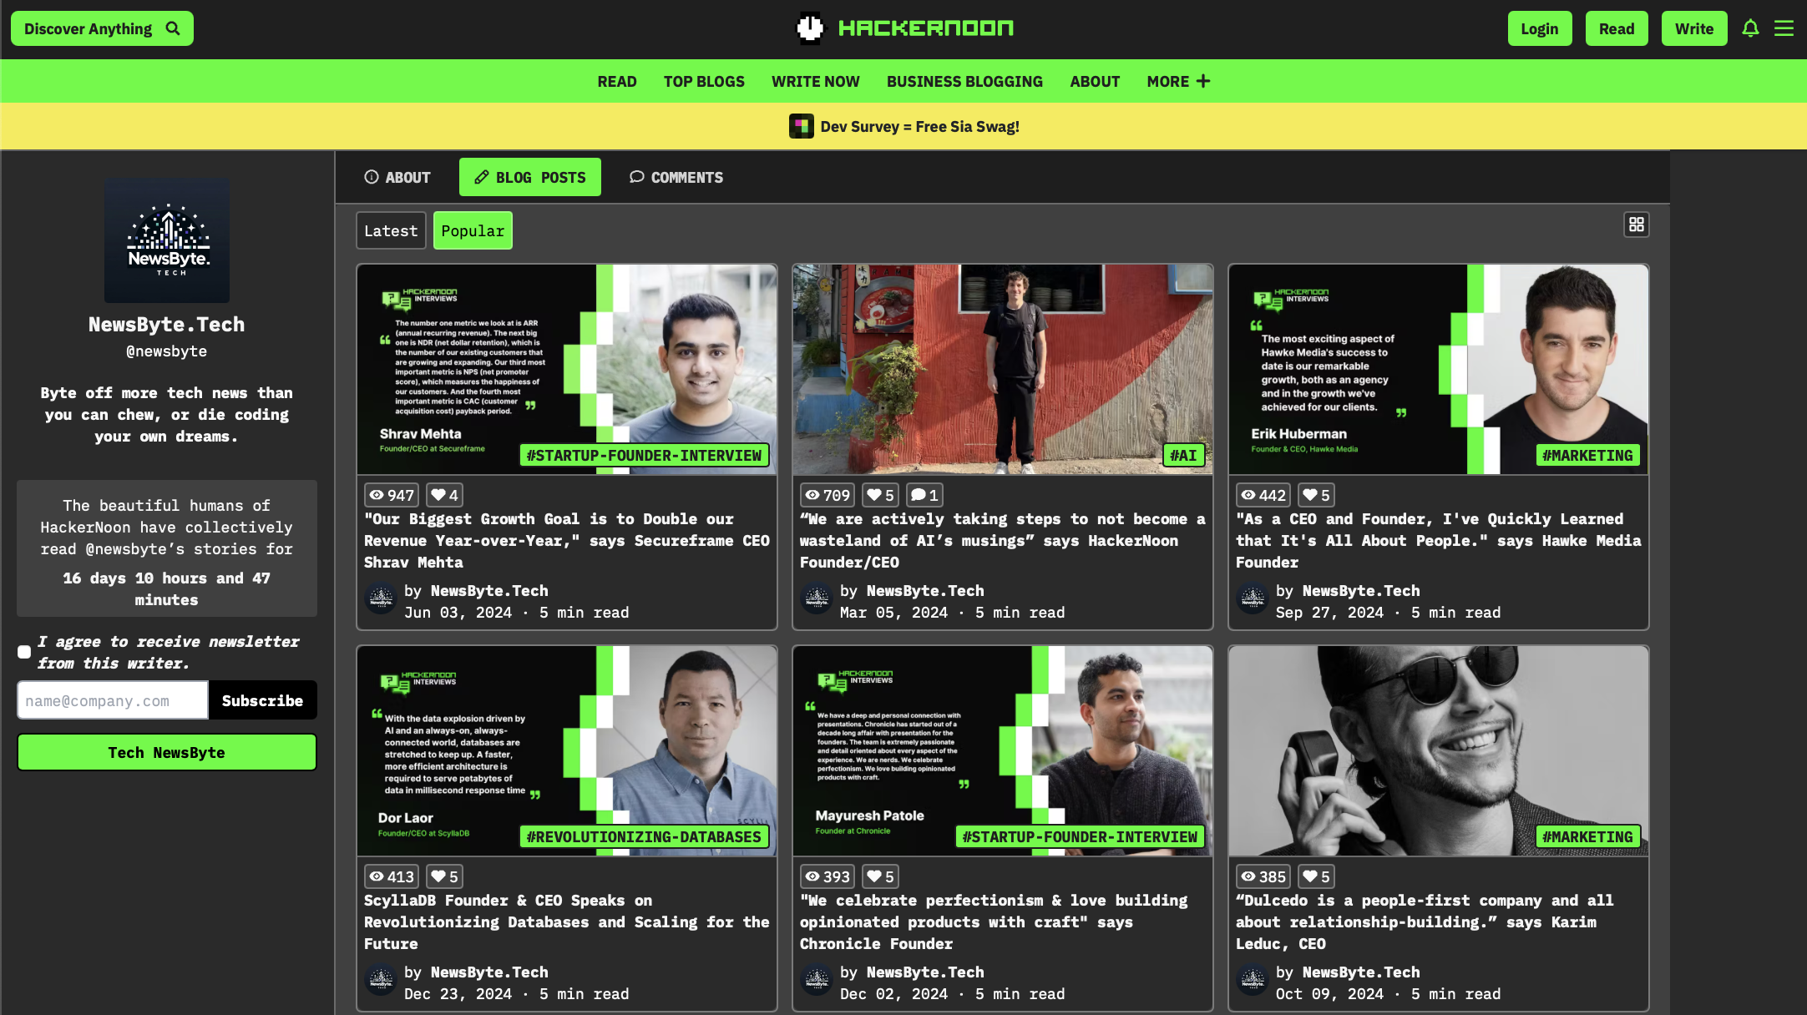
Task: Open the Dor Laor interview thumbnail
Action: (x=567, y=751)
